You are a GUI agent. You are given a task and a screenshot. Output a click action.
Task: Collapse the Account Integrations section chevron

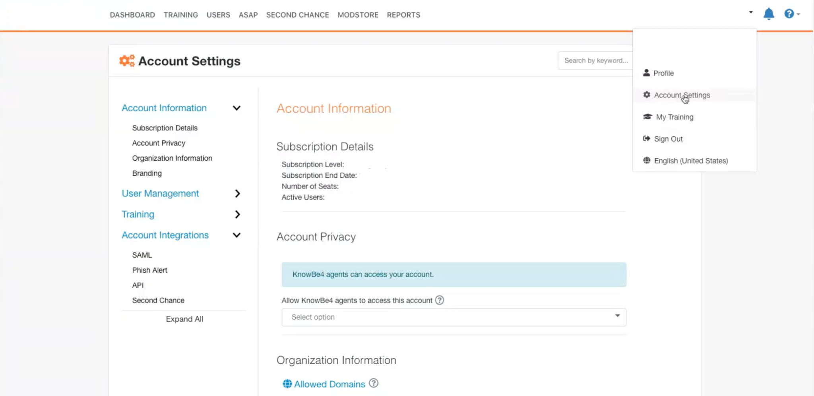click(x=236, y=235)
